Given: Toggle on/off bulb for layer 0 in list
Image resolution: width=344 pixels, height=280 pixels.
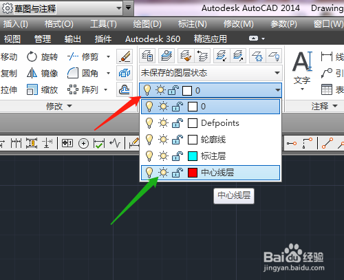Looking at the screenshot, I should 149,107.
